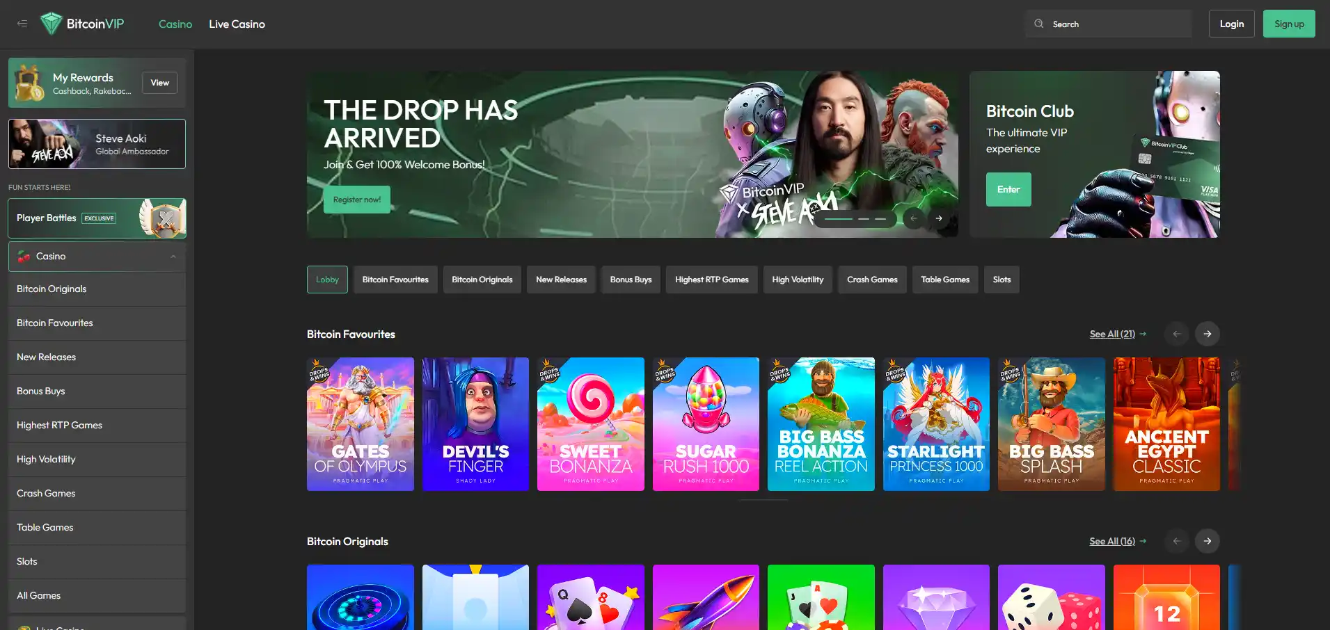Click the My Rewards View button
The height and width of the screenshot is (630, 1330).
160,83
